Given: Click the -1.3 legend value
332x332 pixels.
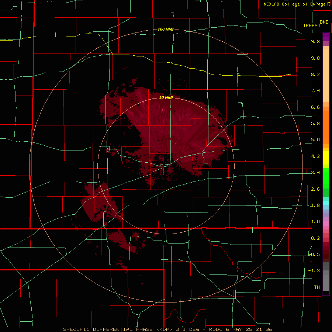Looking at the screenshot, I should (314, 271).
